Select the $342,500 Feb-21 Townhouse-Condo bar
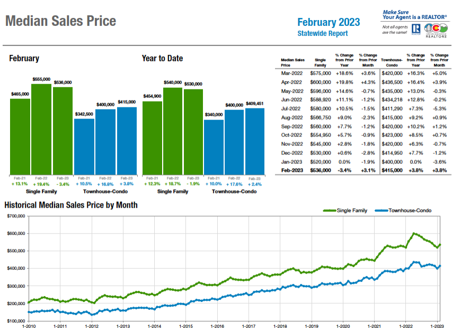This screenshot has width=461, height=332. tap(84, 146)
